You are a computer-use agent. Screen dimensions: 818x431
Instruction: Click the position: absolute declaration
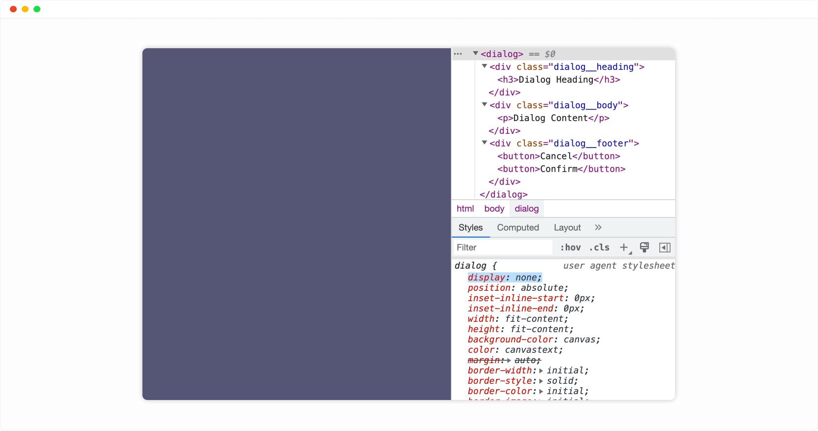518,288
